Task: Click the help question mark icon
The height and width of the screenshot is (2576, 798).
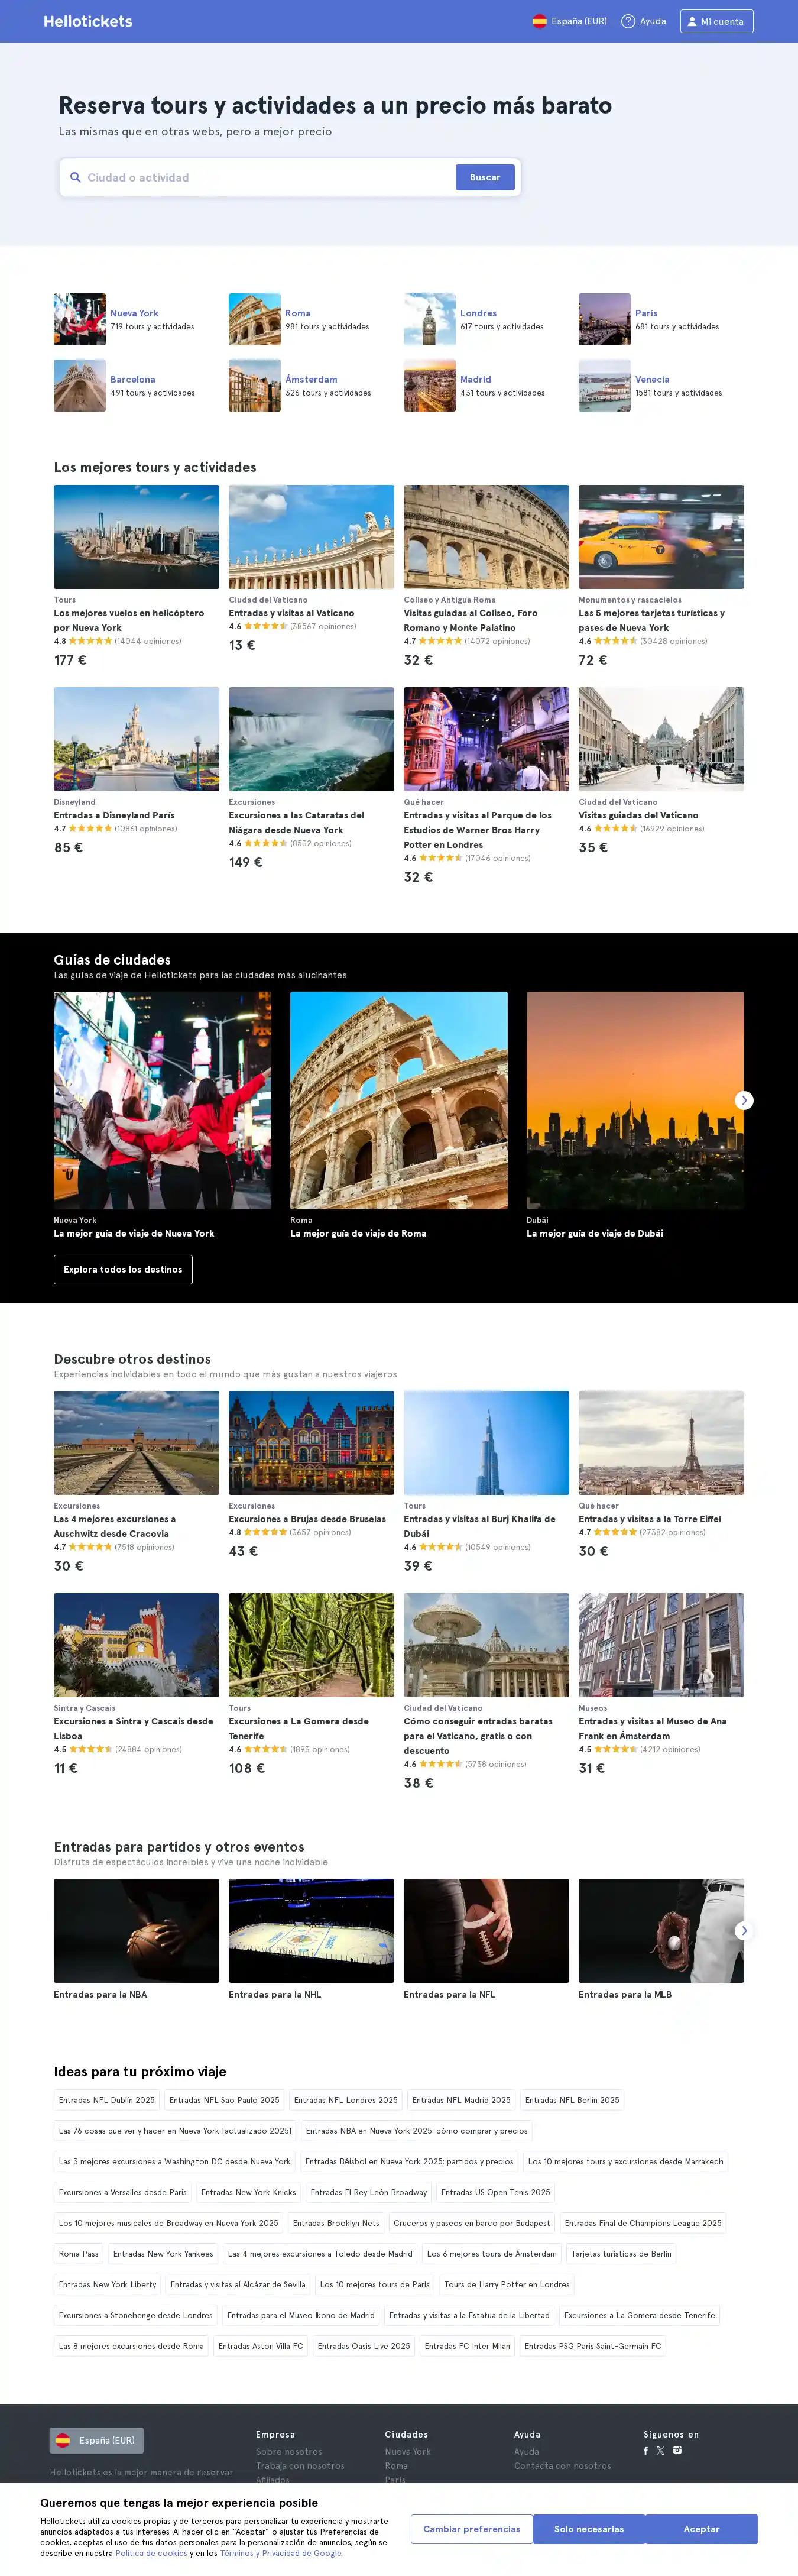Action: tap(628, 21)
